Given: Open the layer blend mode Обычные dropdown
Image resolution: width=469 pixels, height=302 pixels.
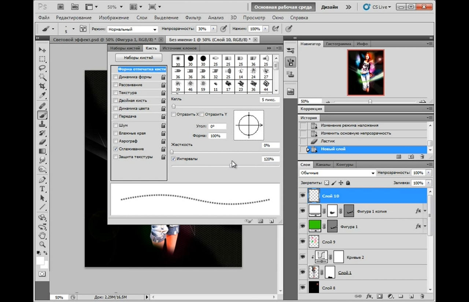Looking at the screenshot, I should click(x=337, y=173).
